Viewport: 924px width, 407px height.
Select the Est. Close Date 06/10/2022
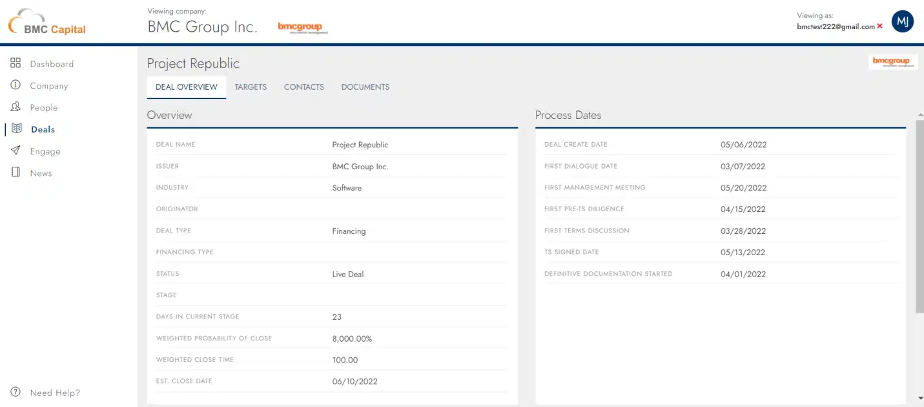tap(355, 382)
